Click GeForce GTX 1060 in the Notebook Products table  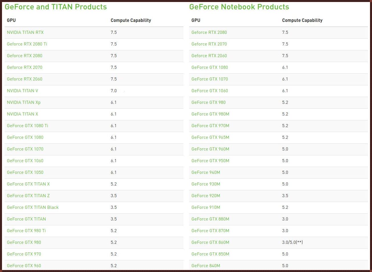coord(210,91)
